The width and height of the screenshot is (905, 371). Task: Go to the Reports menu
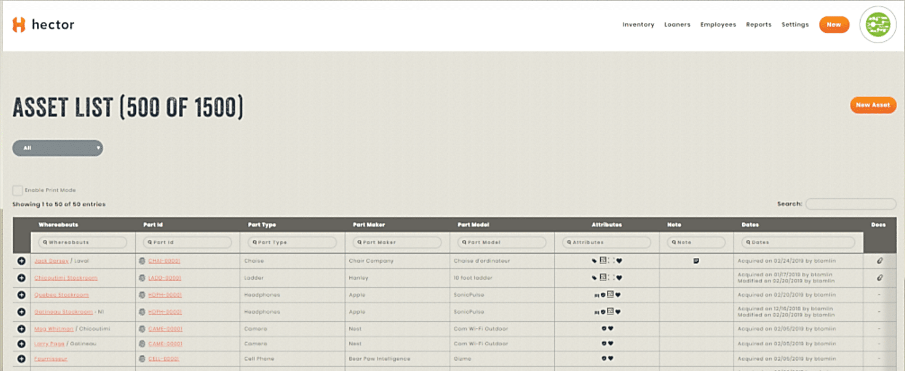758,25
